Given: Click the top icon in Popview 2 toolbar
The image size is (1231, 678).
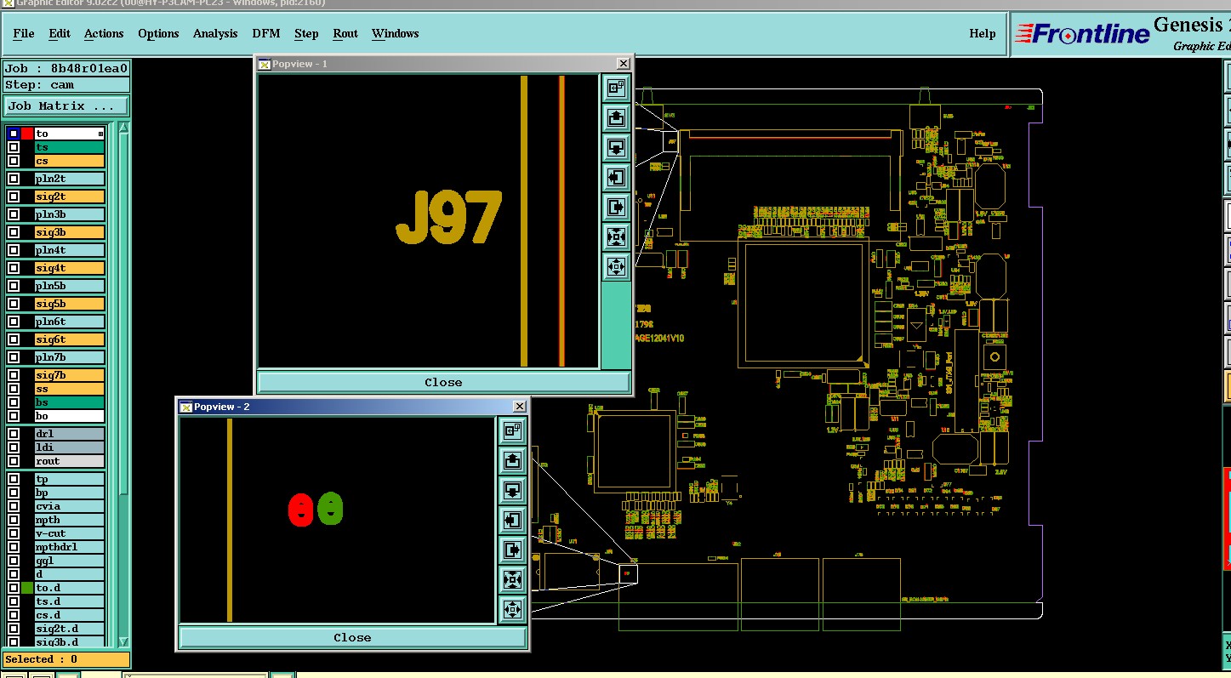Looking at the screenshot, I should [x=512, y=431].
